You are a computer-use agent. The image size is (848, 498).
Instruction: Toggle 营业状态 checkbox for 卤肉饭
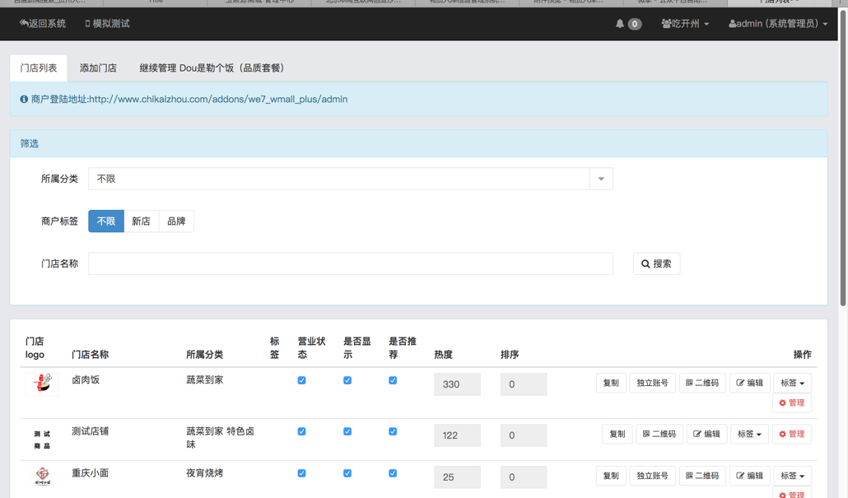(302, 380)
